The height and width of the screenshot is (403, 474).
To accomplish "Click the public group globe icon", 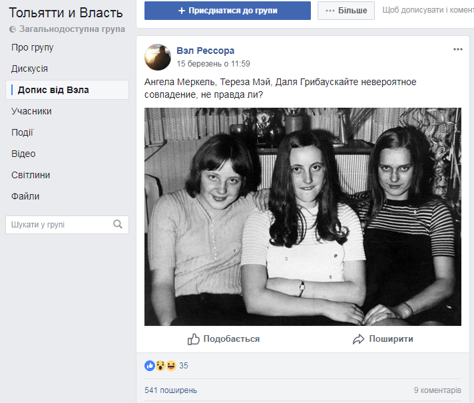I will 13,30.
